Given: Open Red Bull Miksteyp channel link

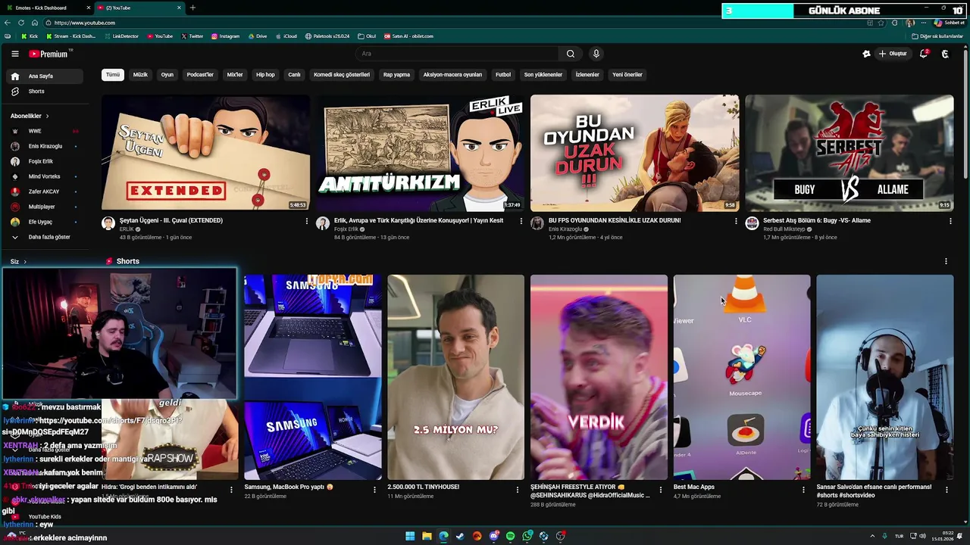Looking at the screenshot, I should pos(784,229).
